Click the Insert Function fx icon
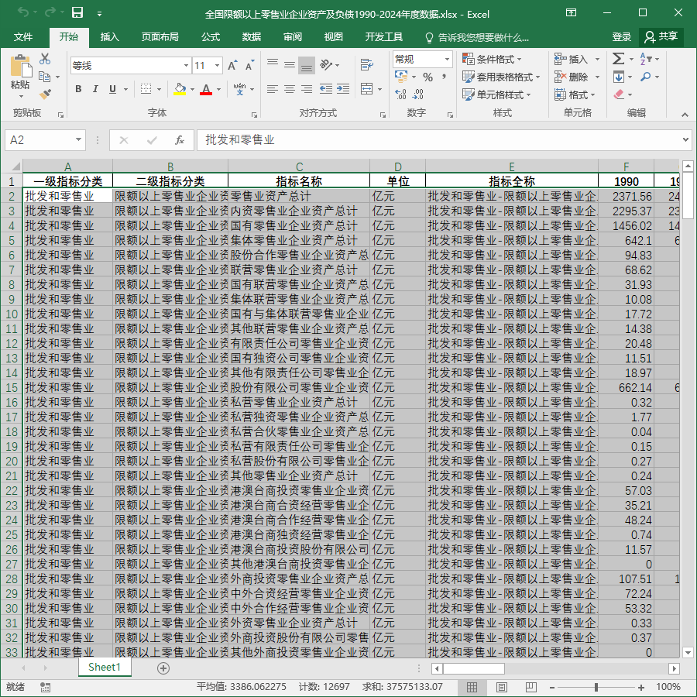697x697 pixels. tap(179, 140)
